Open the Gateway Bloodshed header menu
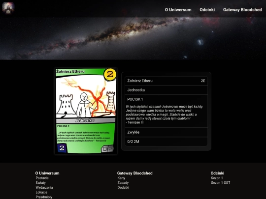 point(242,10)
